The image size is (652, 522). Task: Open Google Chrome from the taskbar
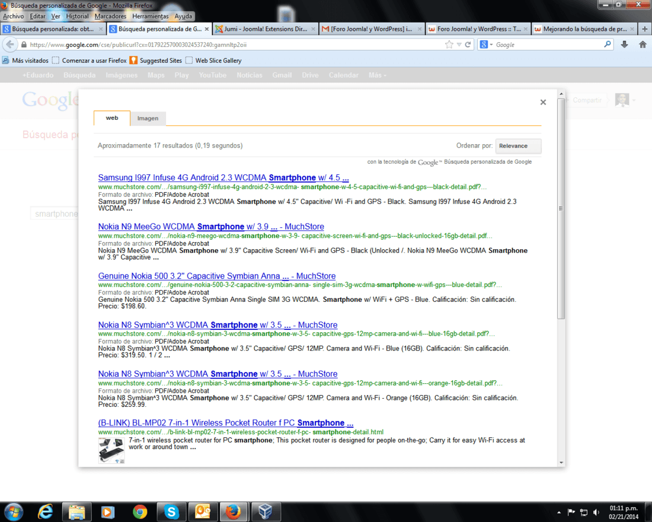click(x=140, y=511)
